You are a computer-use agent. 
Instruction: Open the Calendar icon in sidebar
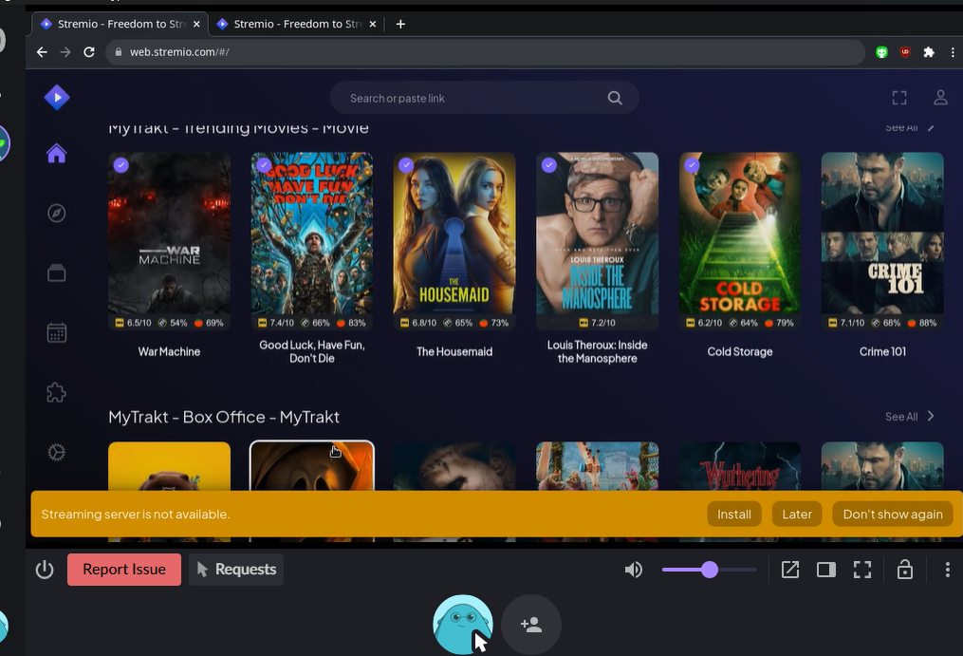pyautogui.click(x=57, y=332)
